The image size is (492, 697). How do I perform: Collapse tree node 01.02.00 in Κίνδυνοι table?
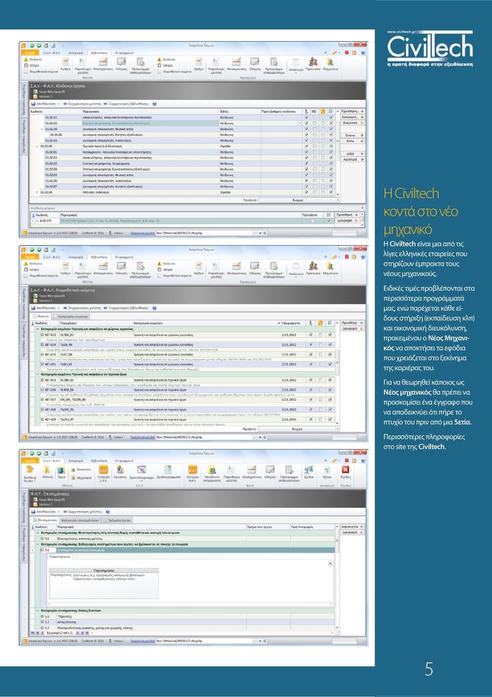(x=37, y=146)
